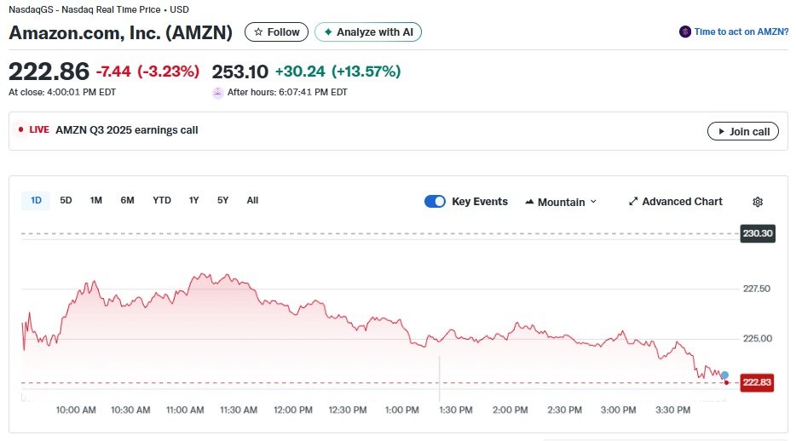This screenshot has width=796, height=441.
Task: Toggle the Key Events switch off
Action: click(x=435, y=202)
